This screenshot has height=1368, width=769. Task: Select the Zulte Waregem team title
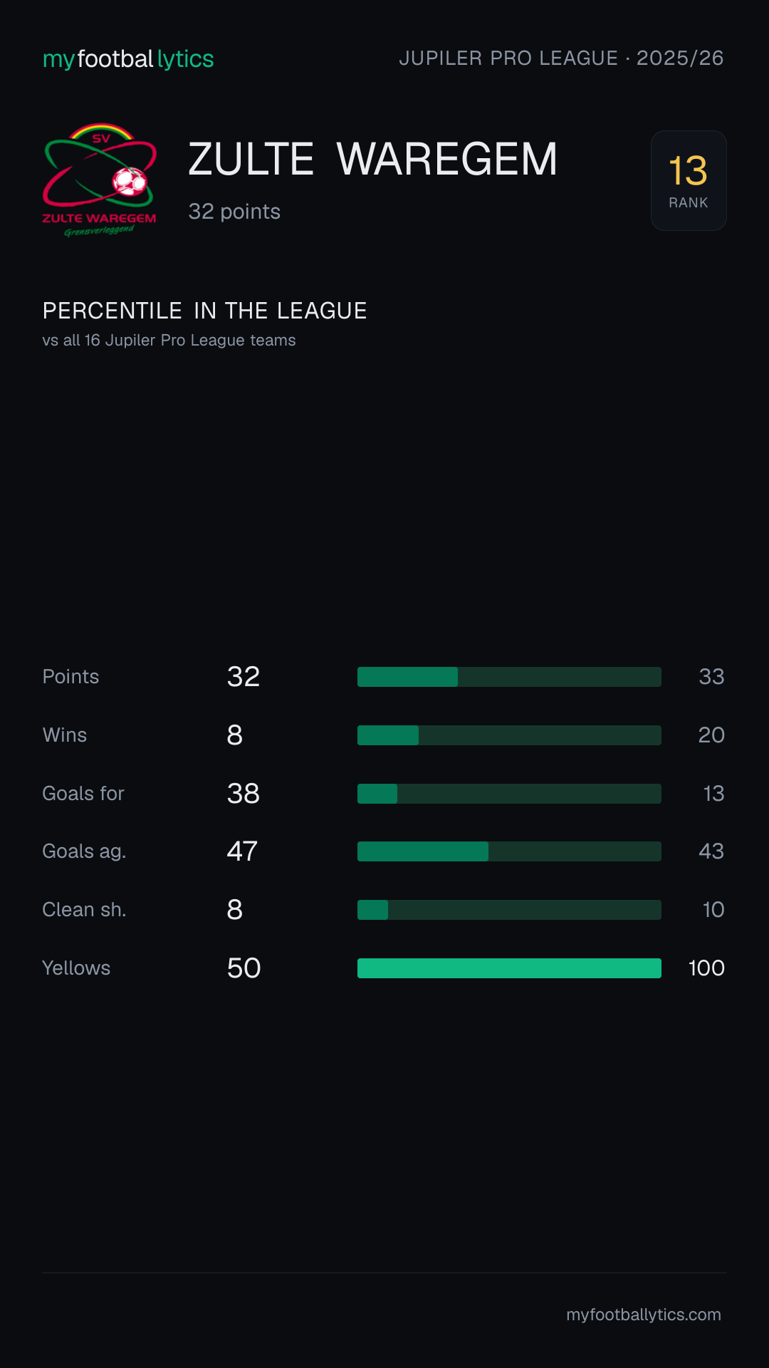click(372, 159)
